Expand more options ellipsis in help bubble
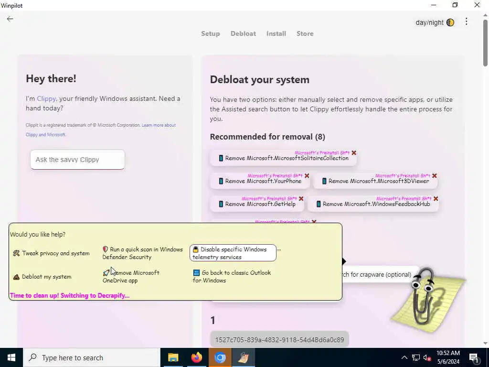Image resolution: width=489 pixels, height=367 pixels. point(279,249)
